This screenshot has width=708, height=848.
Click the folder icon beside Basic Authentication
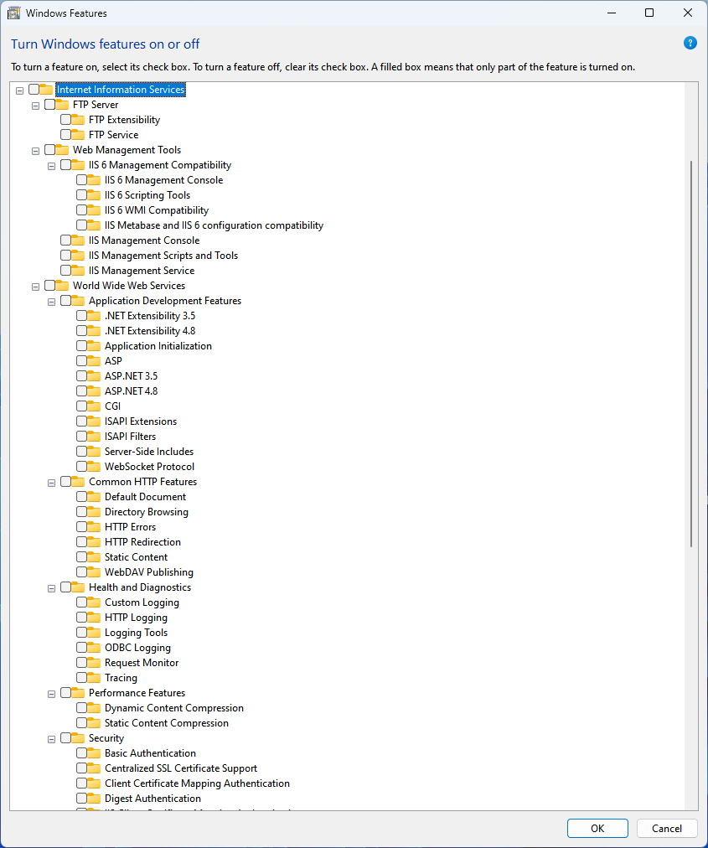pos(94,753)
